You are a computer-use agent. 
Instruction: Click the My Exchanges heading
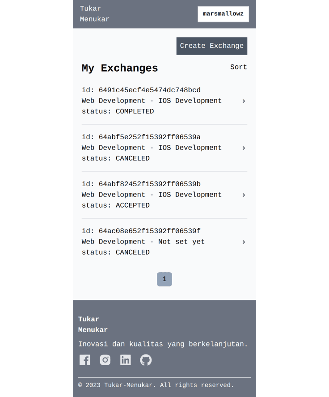point(120,68)
